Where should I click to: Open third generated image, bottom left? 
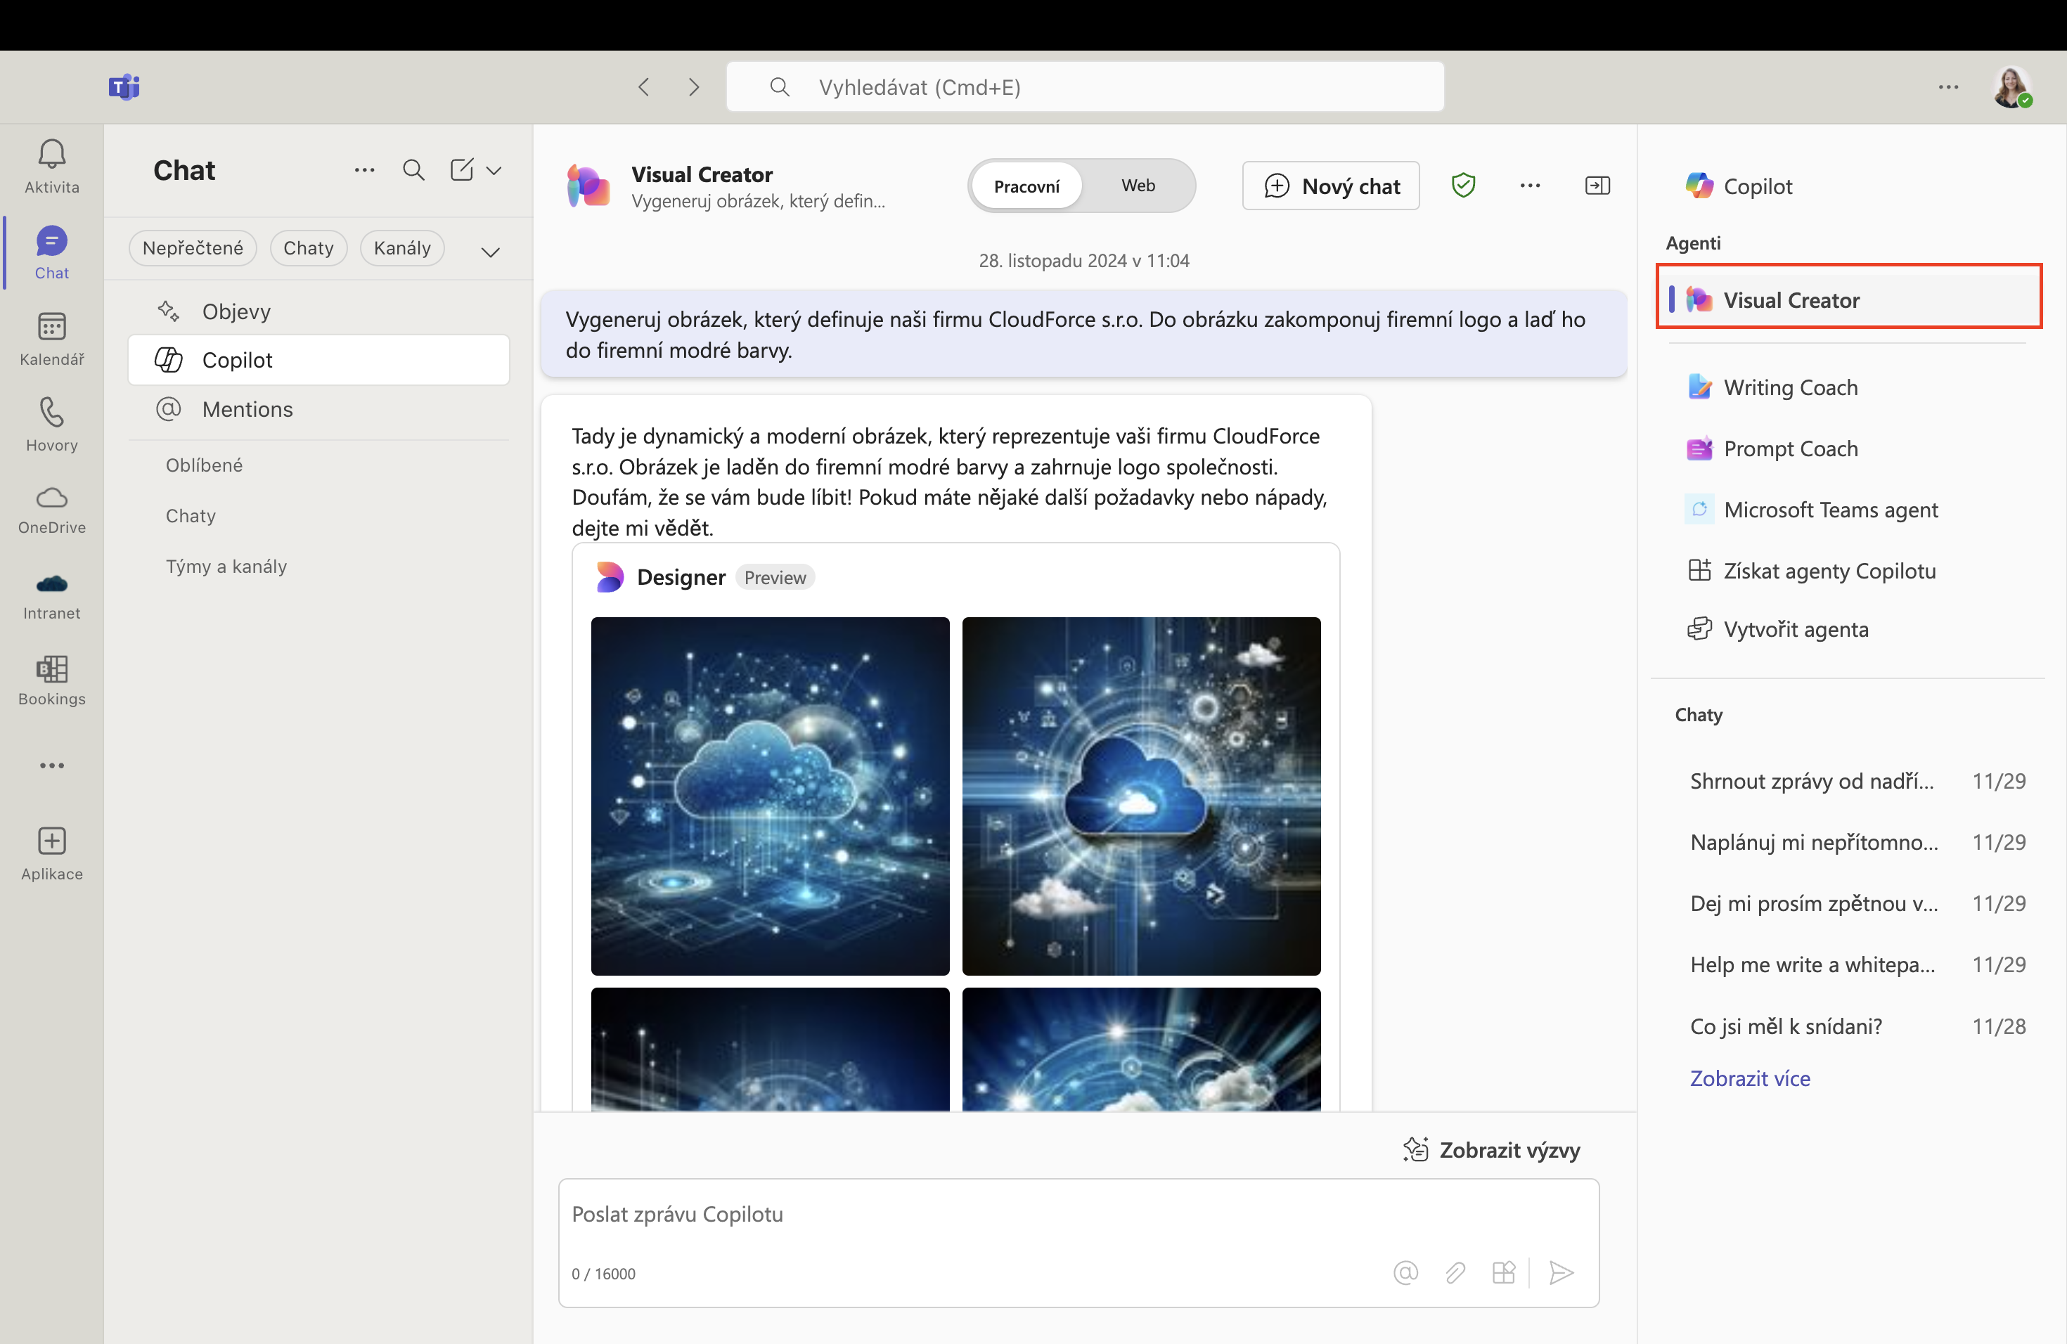(x=769, y=1049)
